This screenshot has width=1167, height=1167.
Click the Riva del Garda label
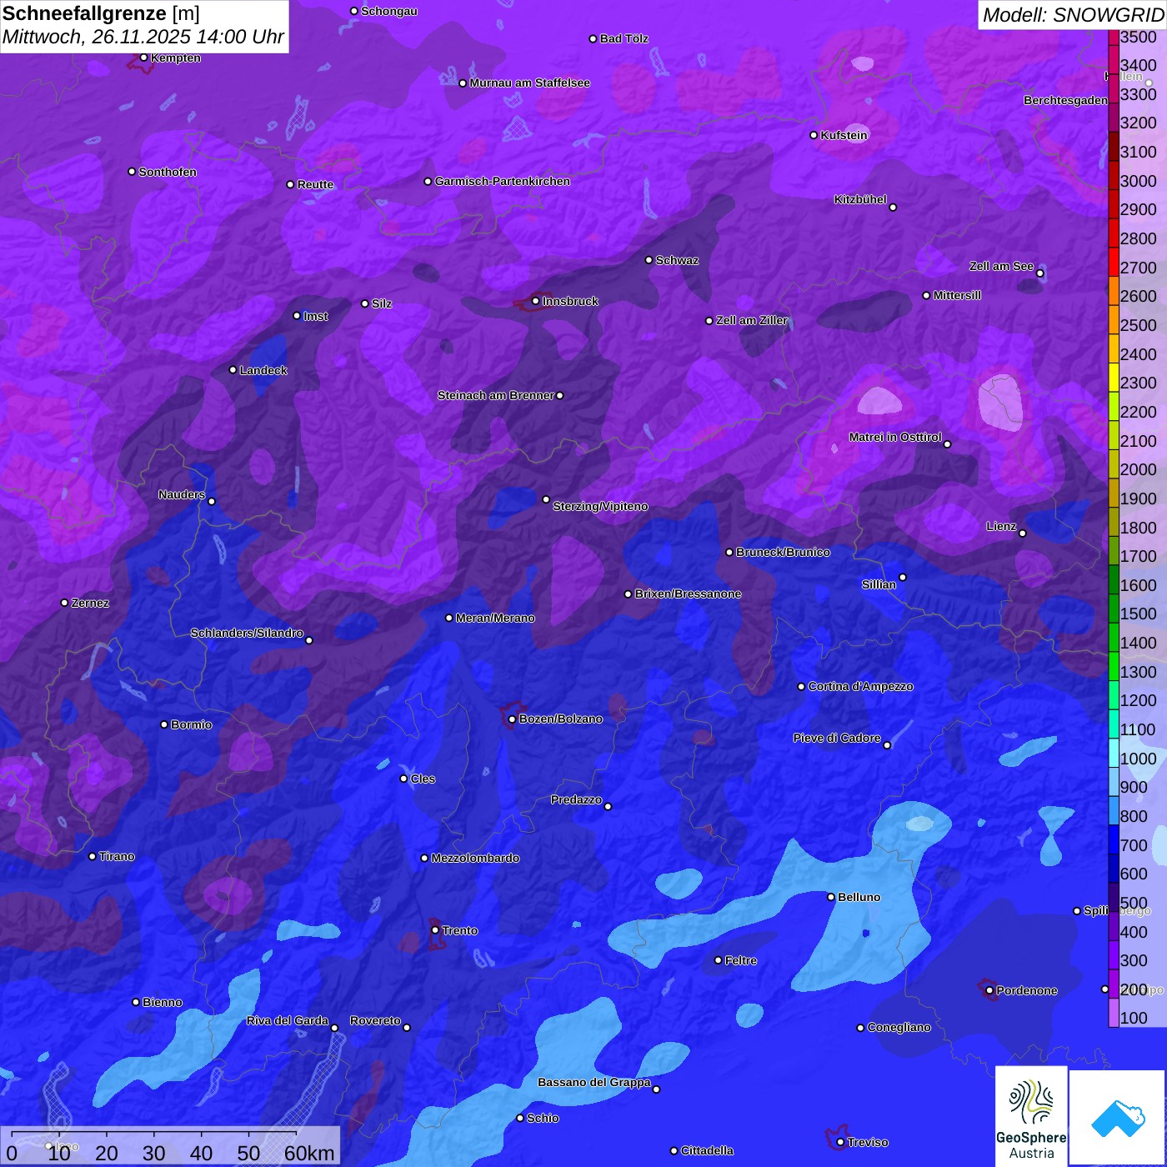[288, 1020]
